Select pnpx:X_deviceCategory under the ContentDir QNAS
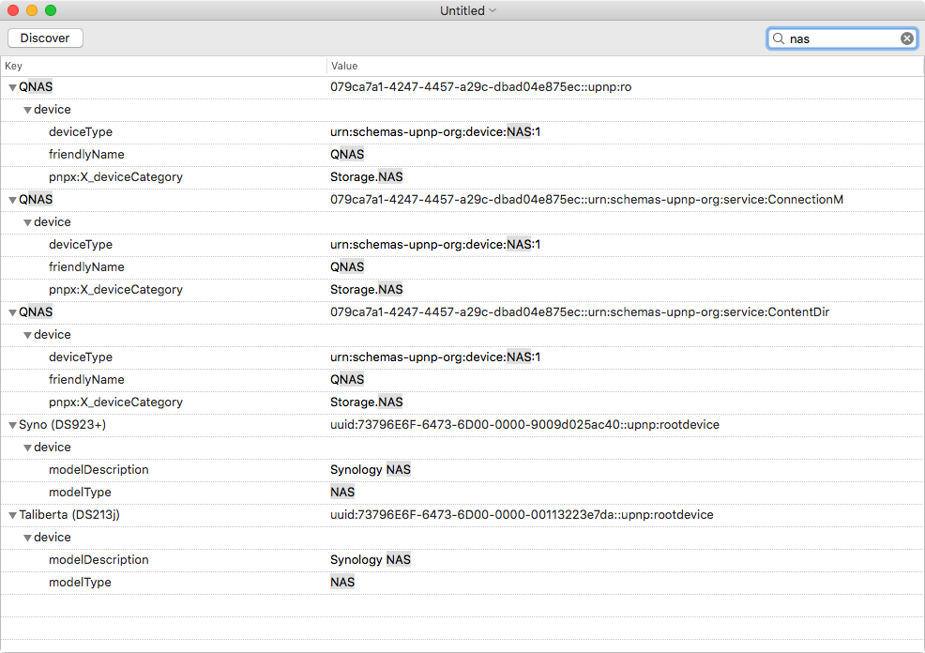The width and height of the screenshot is (925, 653). tap(462, 402)
